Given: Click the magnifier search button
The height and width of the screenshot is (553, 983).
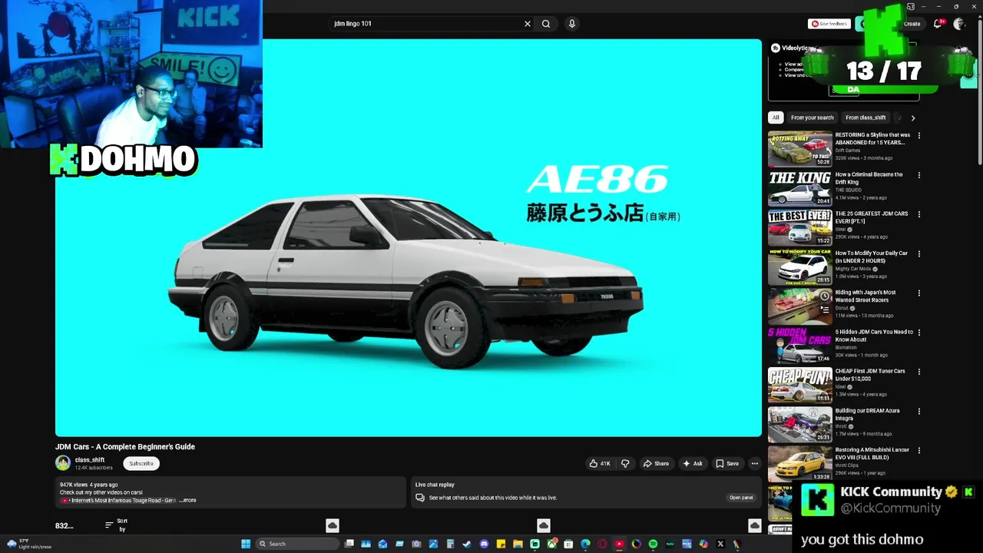Looking at the screenshot, I should [x=546, y=24].
